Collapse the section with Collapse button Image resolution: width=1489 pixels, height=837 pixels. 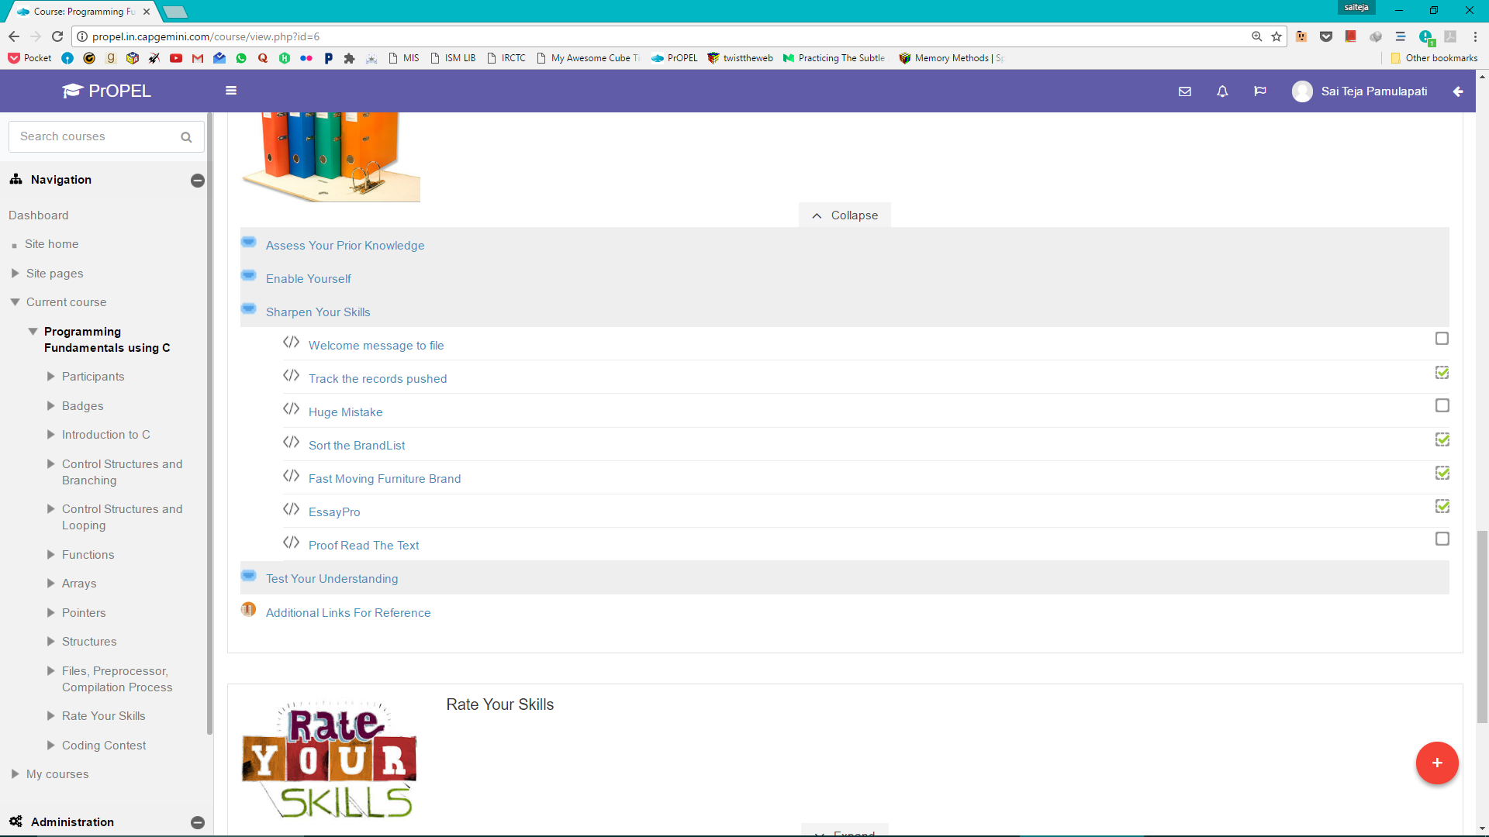pos(845,215)
